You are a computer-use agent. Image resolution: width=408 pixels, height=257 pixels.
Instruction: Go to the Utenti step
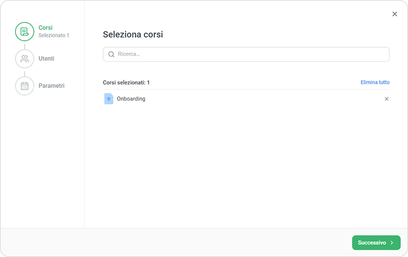pos(47,58)
